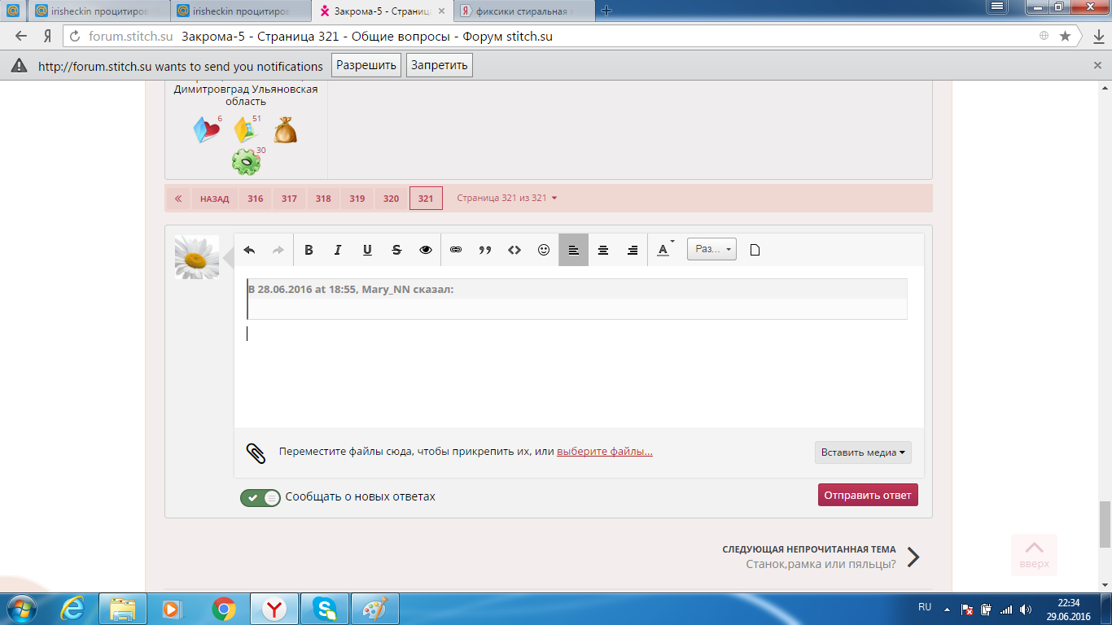Open the text color picker

coord(664,250)
